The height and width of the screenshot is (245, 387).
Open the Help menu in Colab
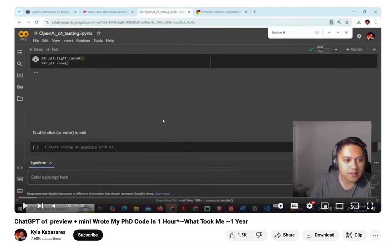coord(110,41)
